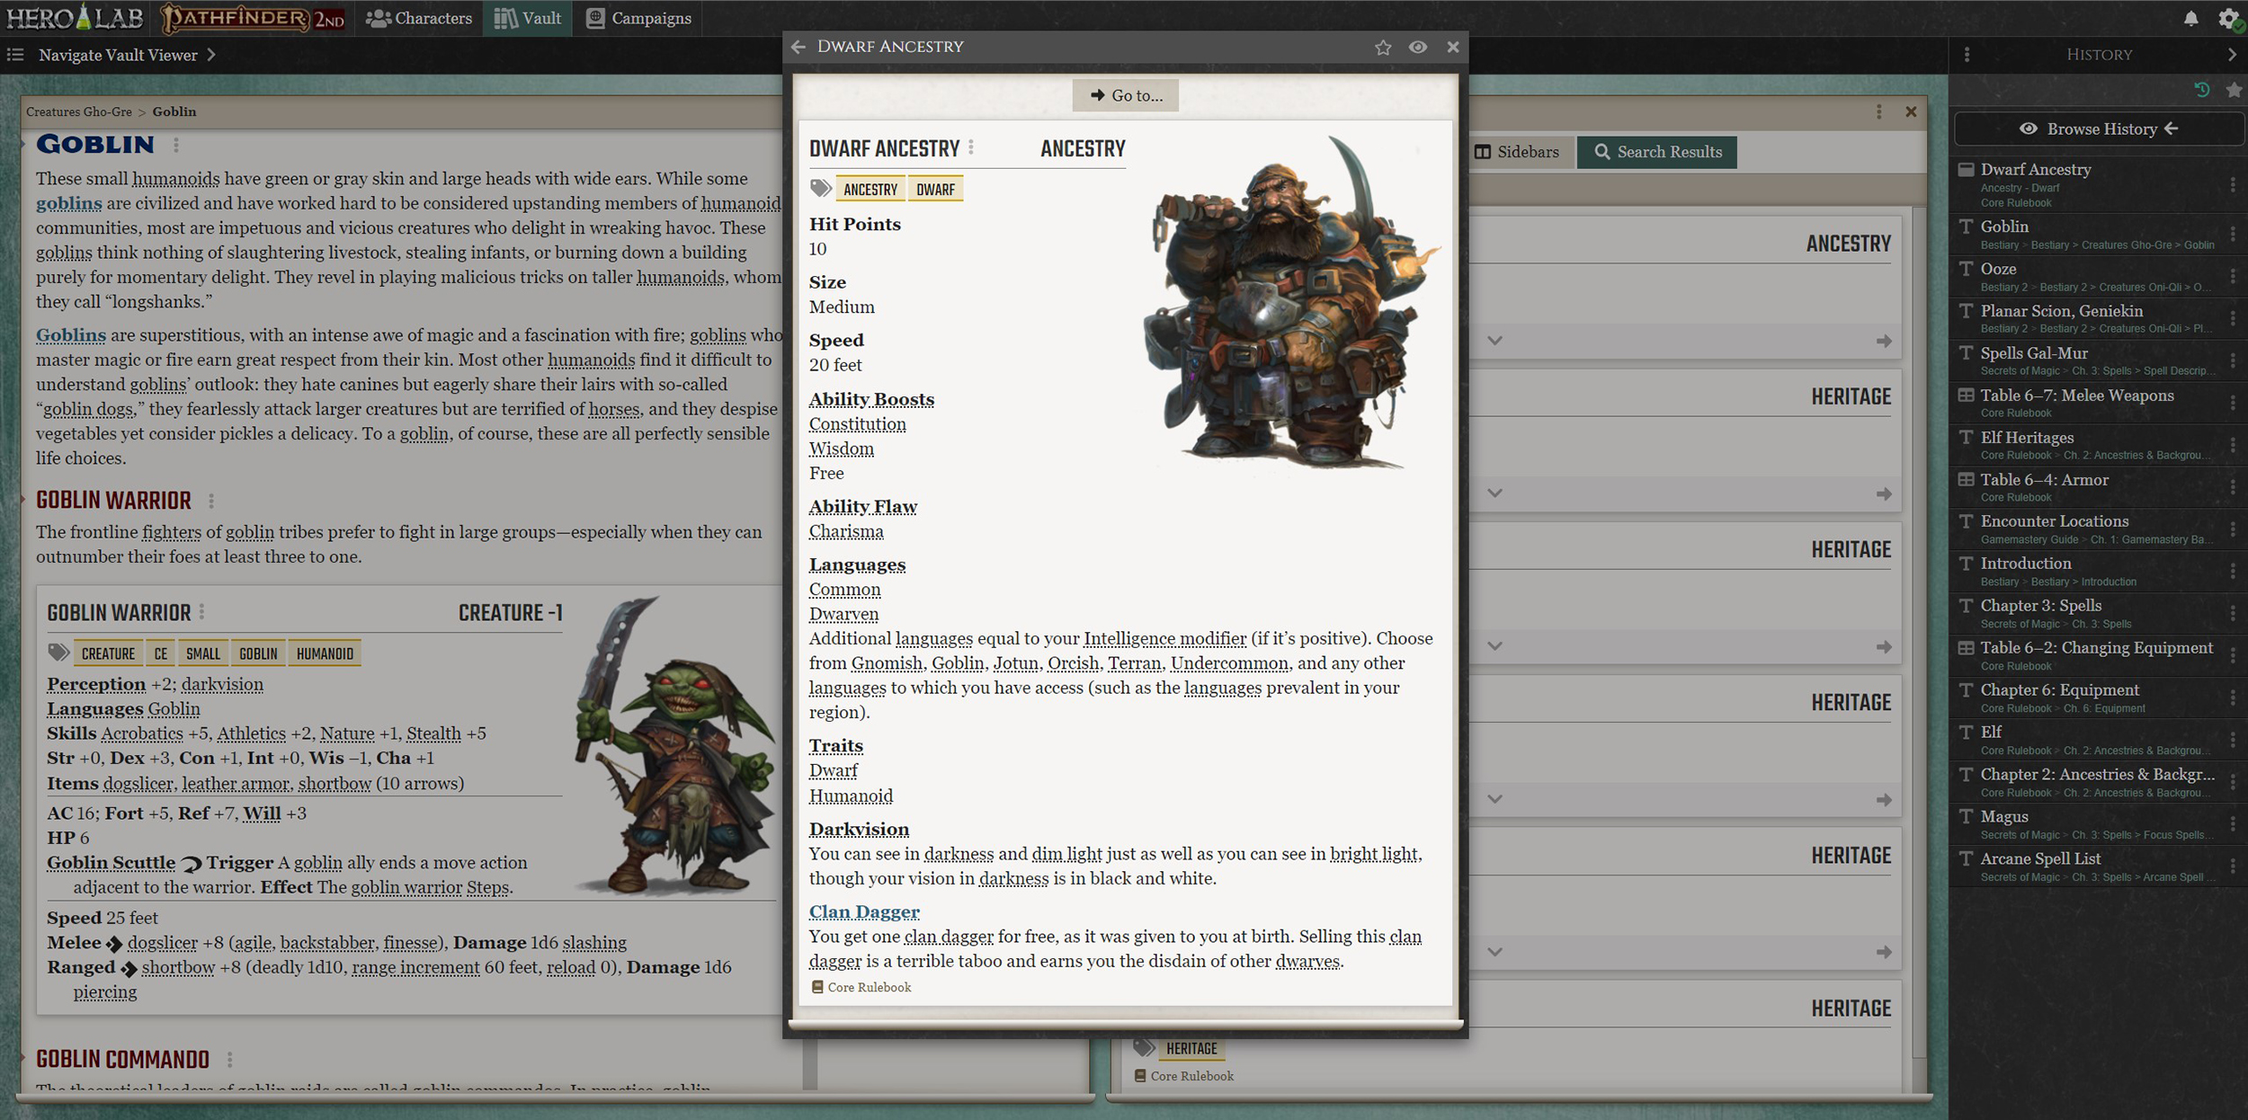Open Arcane Spell List history entry
Viewport: 2248px width, 1120px height.
(2040, 858)
